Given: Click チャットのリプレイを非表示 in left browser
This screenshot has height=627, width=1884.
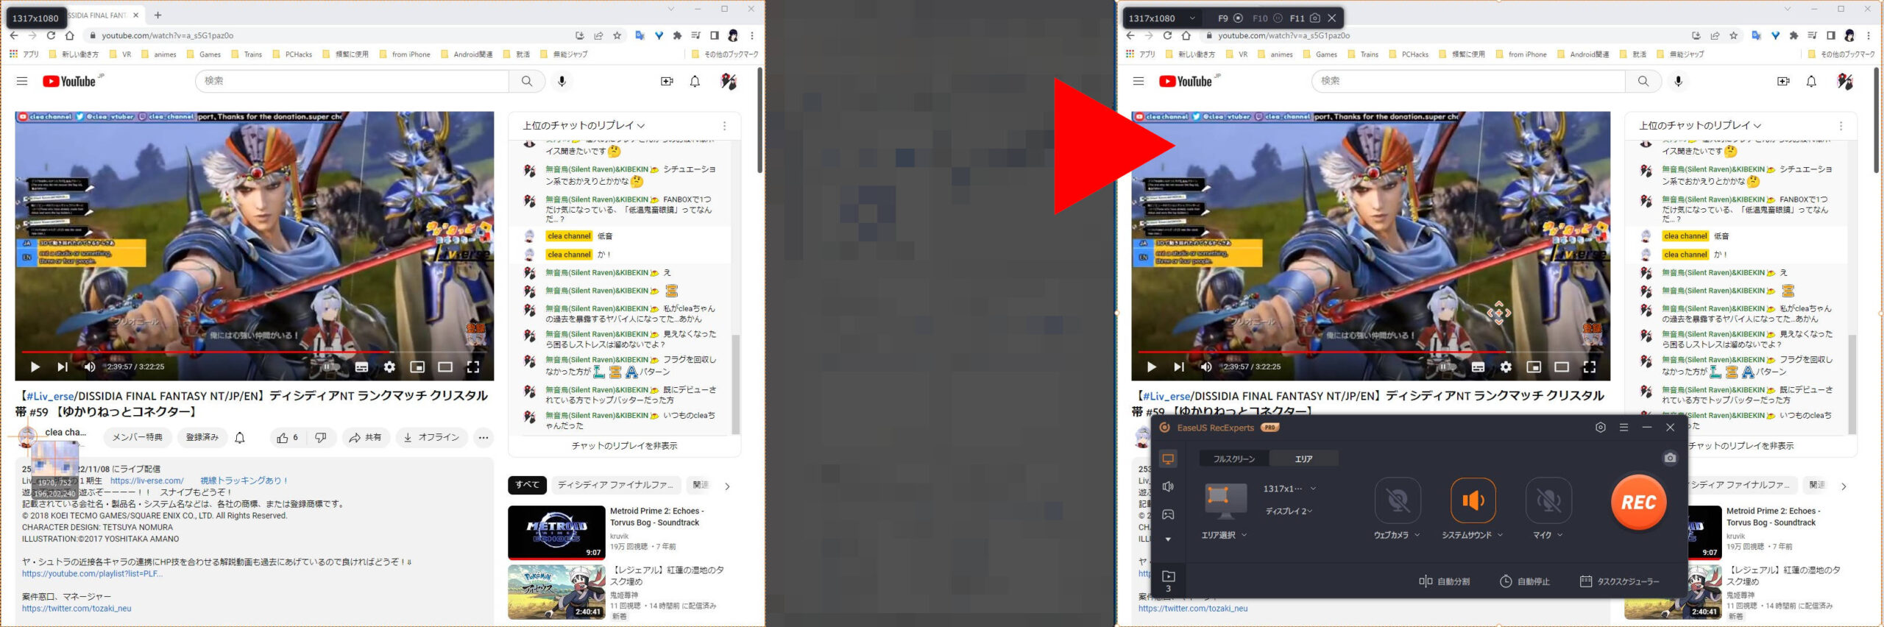Looking at the screenshot, I should pyautogui.click(x=624, y=446).
